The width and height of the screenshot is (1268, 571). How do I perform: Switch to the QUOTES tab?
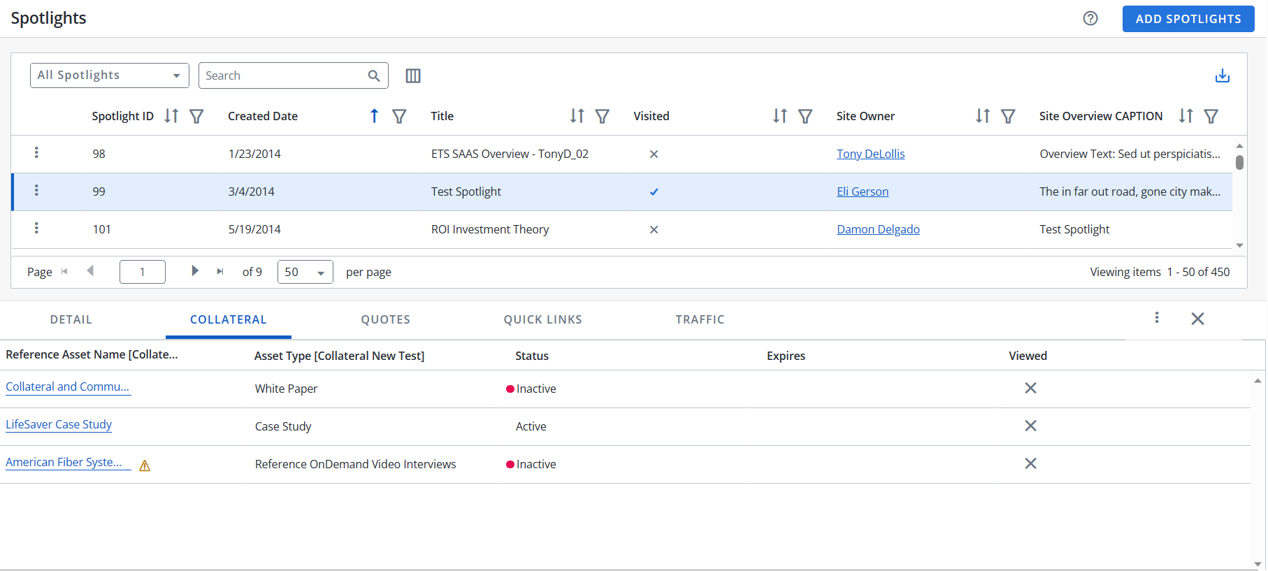pyautogui.click(x=386, y=319)
